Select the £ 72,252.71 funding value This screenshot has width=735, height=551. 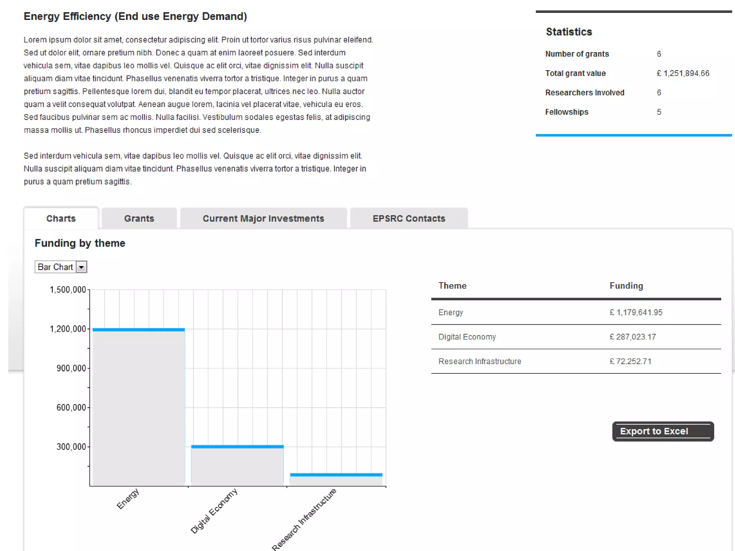coord(631,361)
